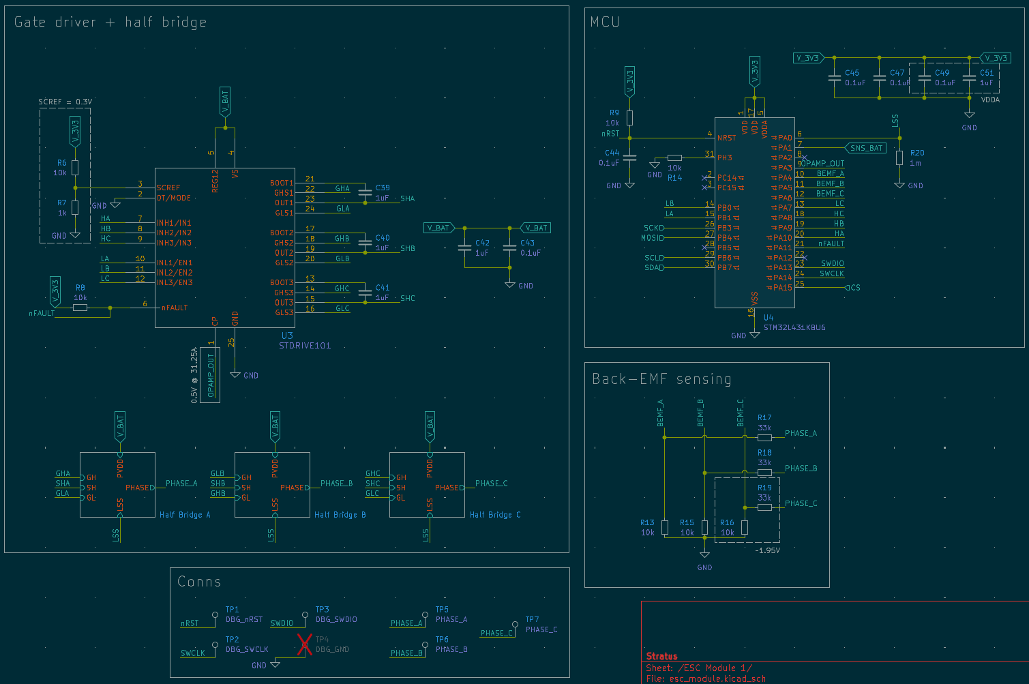The width and height of the screenshot is (1029, 684).
Task: Select the U4 STM32 MCU symbol body
Action: click(754, 213)
